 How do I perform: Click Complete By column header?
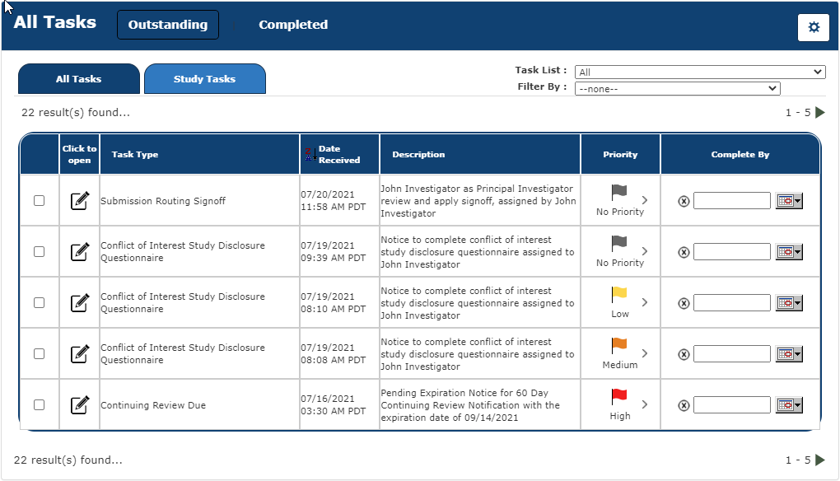coord(740,154)
